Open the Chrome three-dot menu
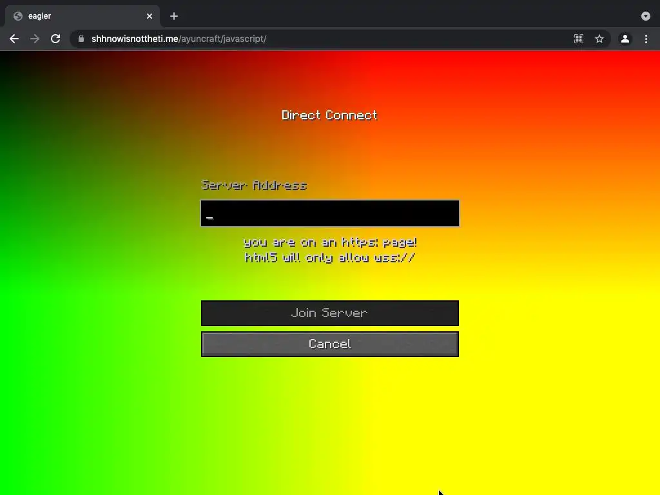 pyautogui.click(x=646, y=39)
